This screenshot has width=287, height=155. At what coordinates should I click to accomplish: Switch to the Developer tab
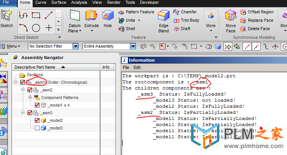[149, 3]
